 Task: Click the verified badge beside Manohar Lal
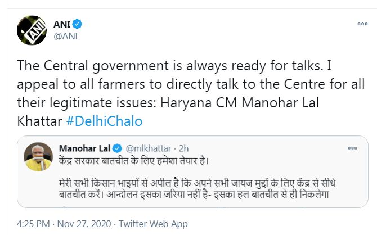[x=117, y=148]
